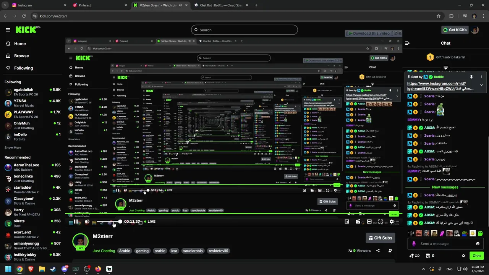
Task: Collapse the chat panel
Action: coord(407,43)
